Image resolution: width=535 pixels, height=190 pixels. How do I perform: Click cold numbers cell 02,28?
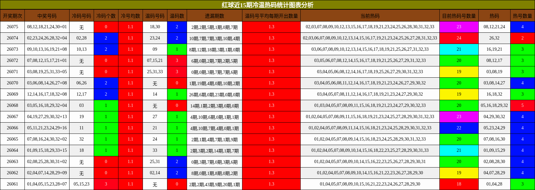tap(81, 38)
